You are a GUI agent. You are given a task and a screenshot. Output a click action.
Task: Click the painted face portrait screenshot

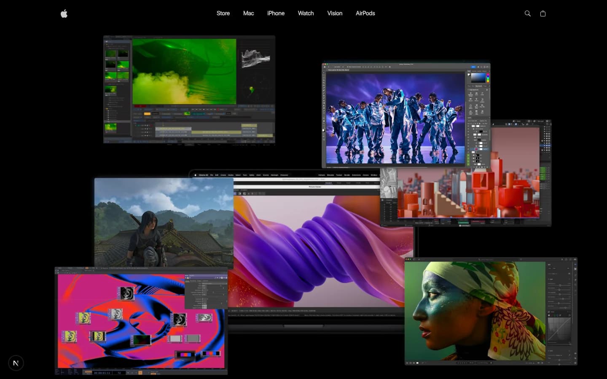point(491,311)
